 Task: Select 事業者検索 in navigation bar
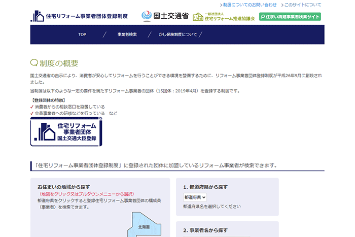(127, 35)
